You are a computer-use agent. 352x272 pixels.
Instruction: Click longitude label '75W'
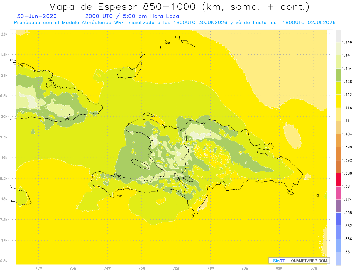pyautogui.click(x=73, y=268)
